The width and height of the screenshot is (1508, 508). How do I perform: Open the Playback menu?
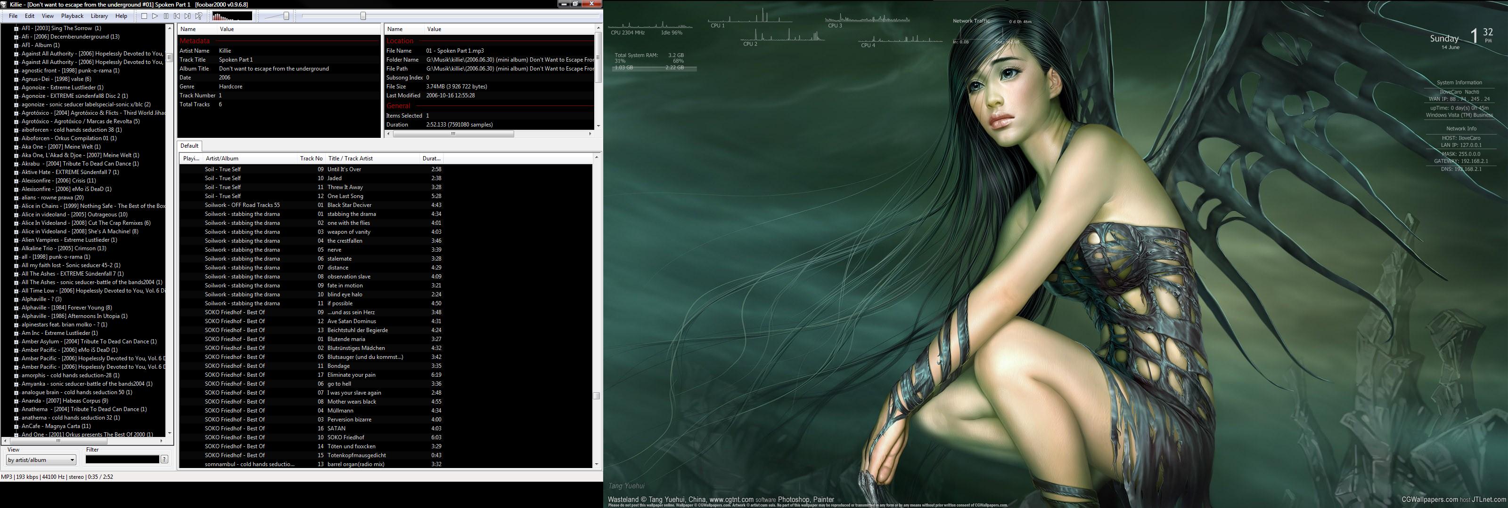pyautogui.click(x=72, y=16)
